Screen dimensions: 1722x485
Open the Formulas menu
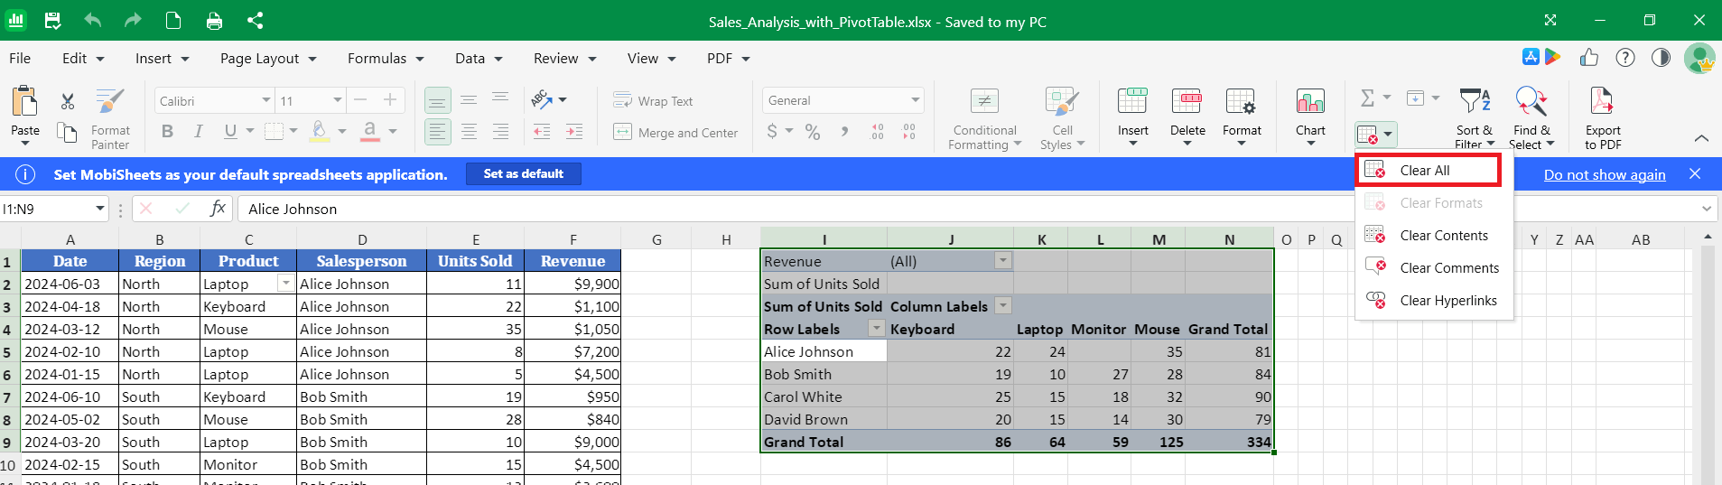pyautogui.click(x=386, y=58)
